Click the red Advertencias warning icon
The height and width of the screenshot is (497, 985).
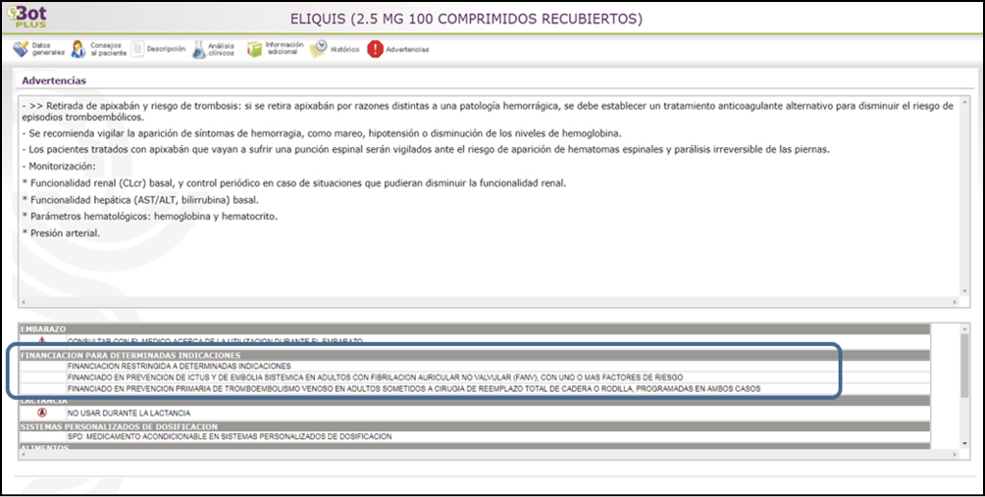(375, 49)
